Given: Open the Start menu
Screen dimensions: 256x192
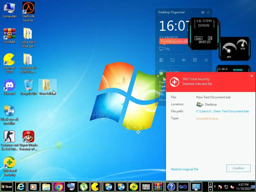Looking at the screenshot, I should click(x=7, y=186).
